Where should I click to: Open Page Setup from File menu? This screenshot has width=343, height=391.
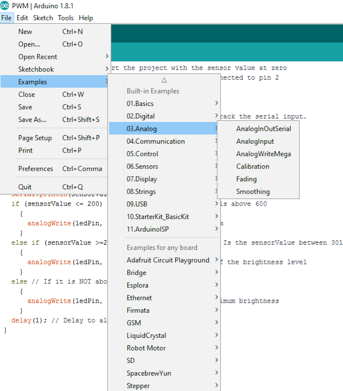tap(54, 138)
